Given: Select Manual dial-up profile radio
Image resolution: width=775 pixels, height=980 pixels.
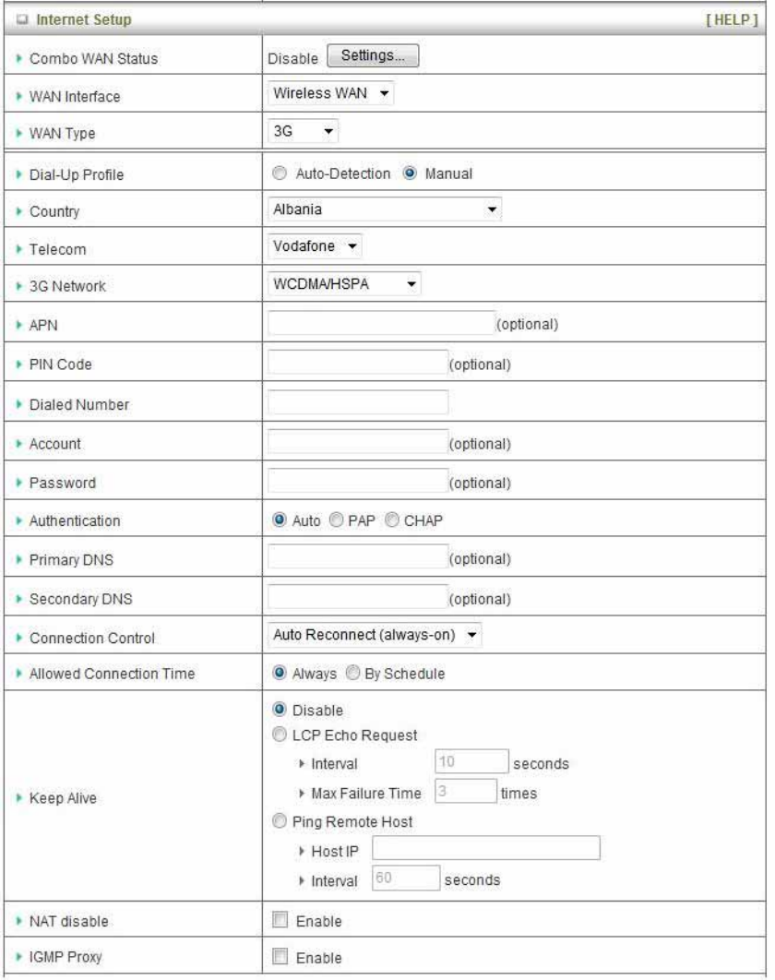Looking at the screenshot, I should [x=410, y=173].
